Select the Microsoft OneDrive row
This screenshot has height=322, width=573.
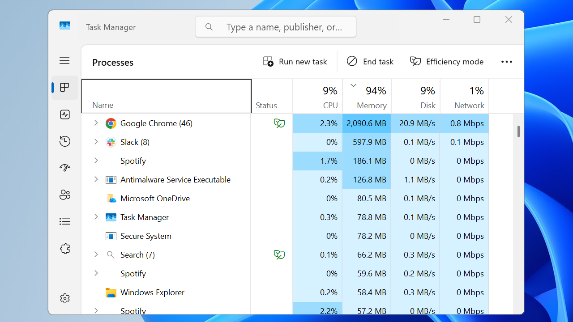(285, 199)
